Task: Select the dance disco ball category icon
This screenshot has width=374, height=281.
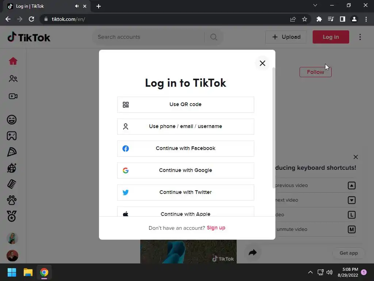Action: 12,168
